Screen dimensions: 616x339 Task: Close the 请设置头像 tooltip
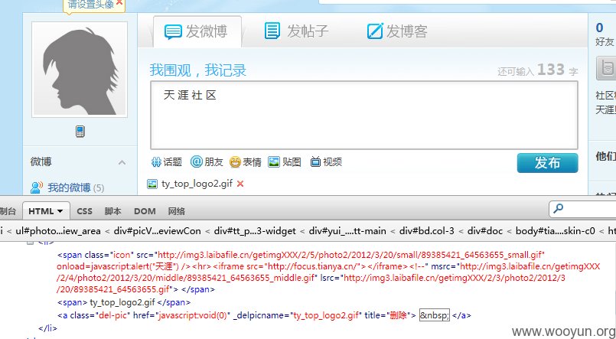(119, 3)
